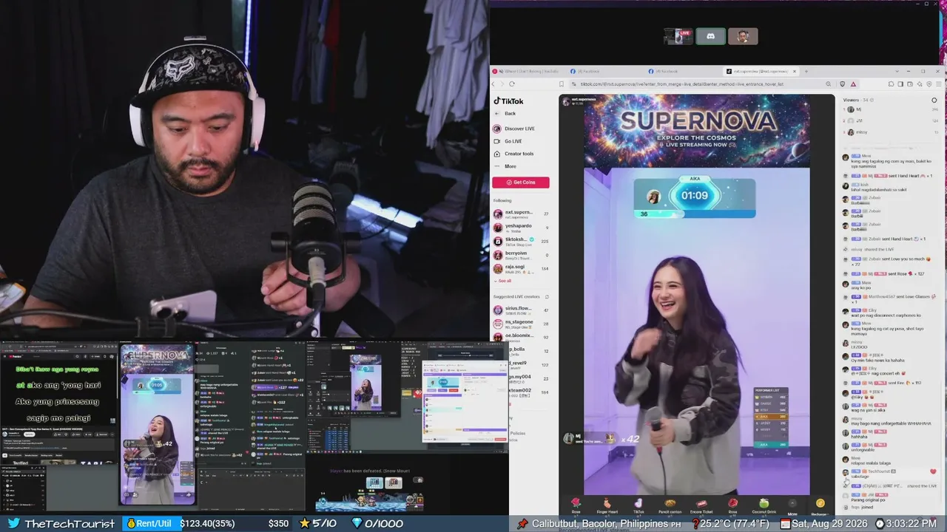947x532 pixels.
Task: Select viewer Mj in the Viewers list
Action: (x=891, y=110)
